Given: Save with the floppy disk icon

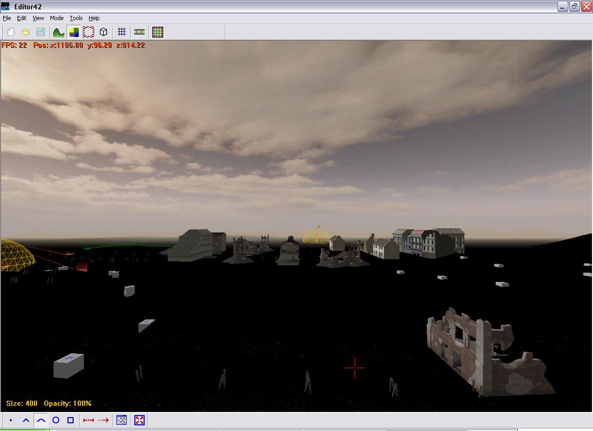Looking at the screenshot, I should point(41,32).
